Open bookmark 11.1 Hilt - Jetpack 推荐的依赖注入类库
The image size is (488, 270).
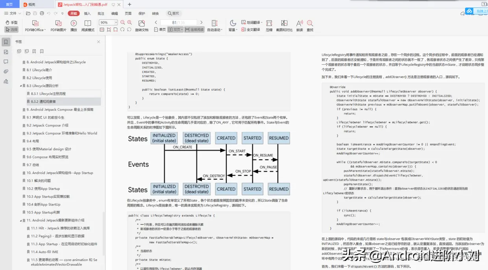coord(61,228)
